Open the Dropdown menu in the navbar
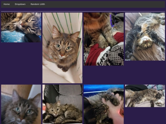 [20, 4]
